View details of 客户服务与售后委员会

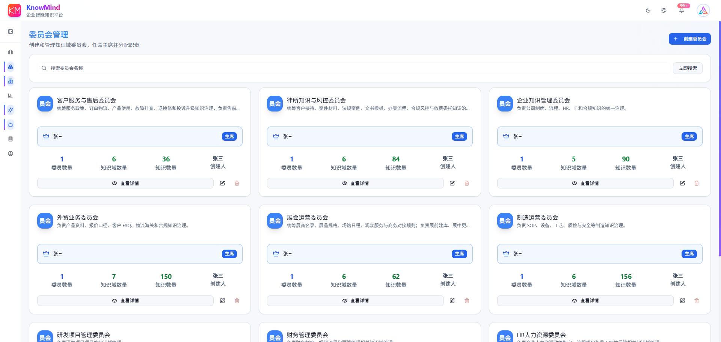125,183
